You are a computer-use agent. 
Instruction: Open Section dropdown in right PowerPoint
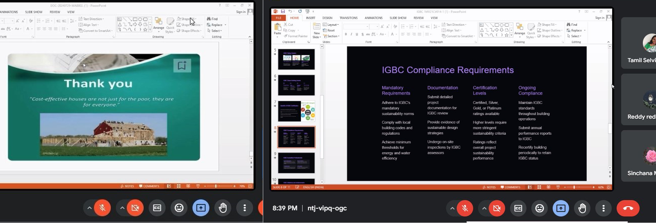coord(332,36)
